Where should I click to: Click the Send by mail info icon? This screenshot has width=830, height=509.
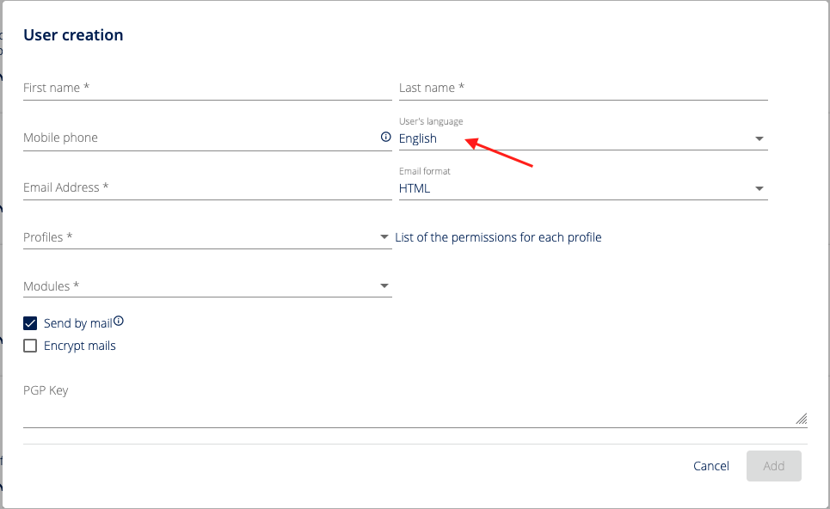(x=119, y=322)
